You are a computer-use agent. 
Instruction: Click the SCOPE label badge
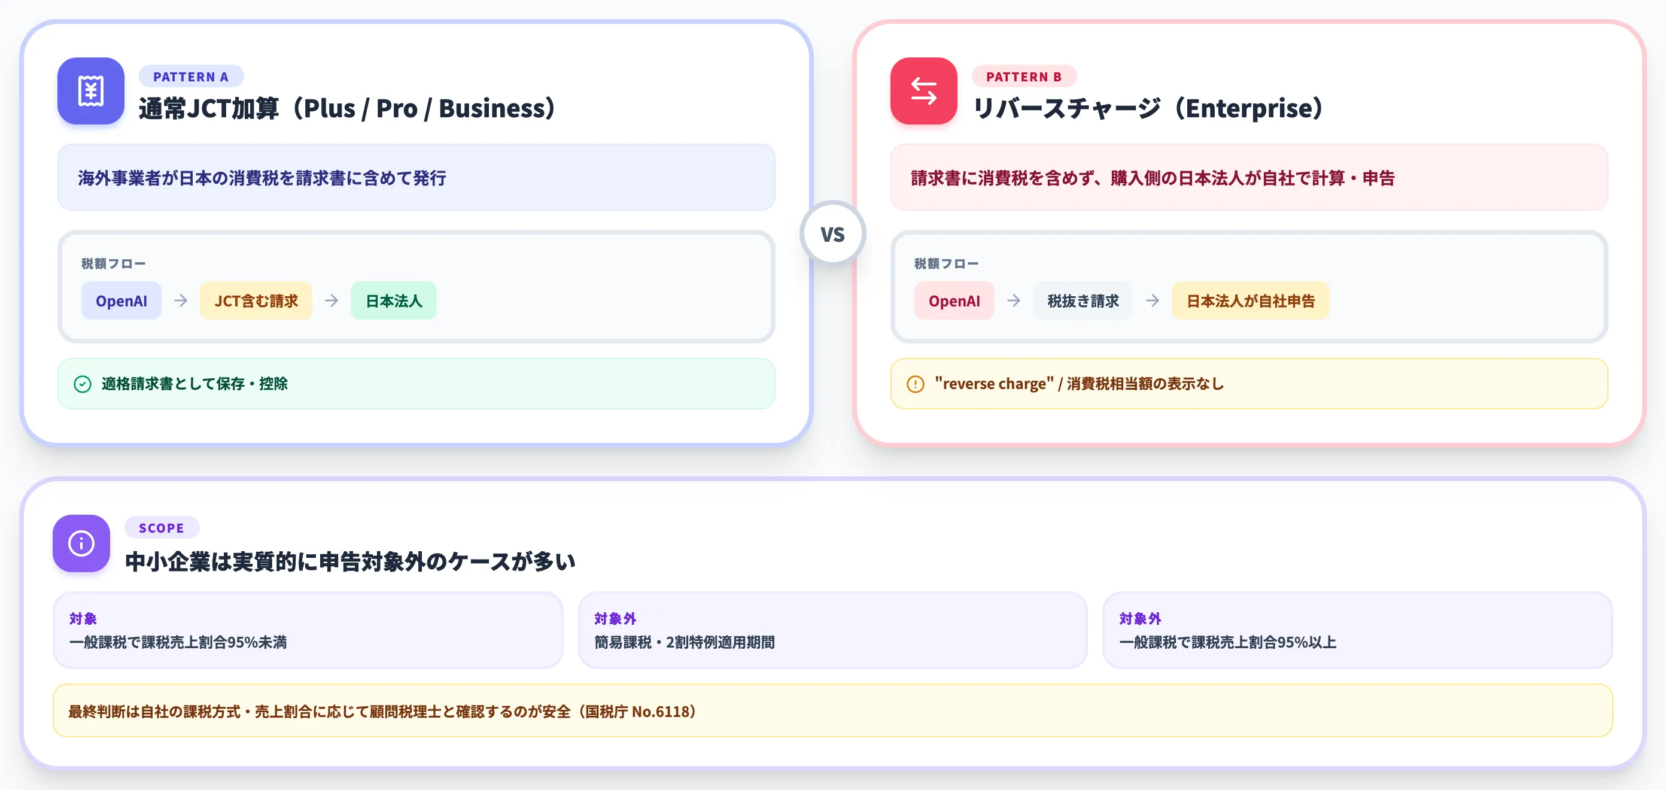[162, 528]
